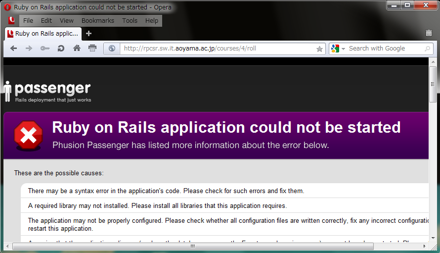Click the Opera menu logo icon
The width and height of the screenshot is (440, 253).
(x=11, y=20)
